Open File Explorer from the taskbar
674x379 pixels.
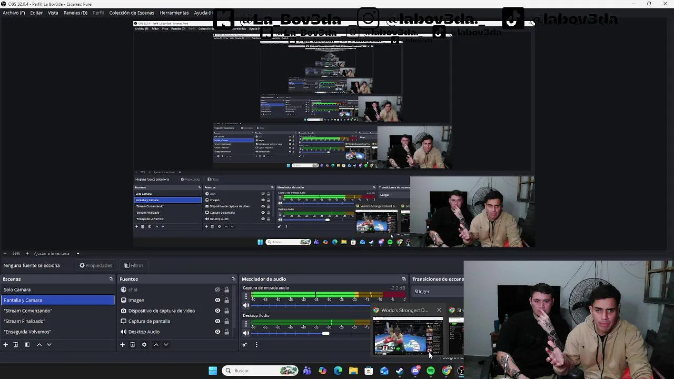click(353, 371)
